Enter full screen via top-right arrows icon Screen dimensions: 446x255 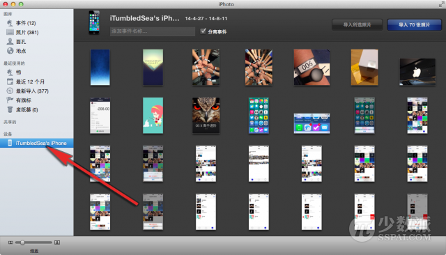pos(441,4)
